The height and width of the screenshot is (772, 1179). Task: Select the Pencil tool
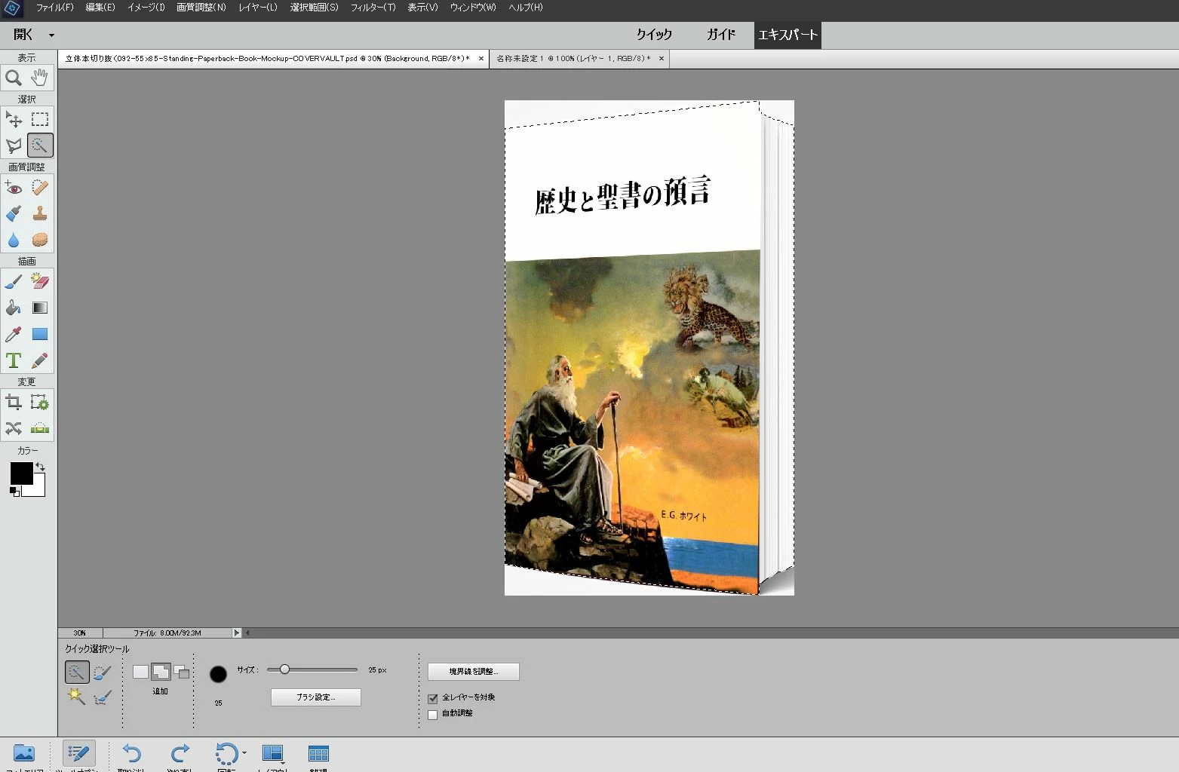click(x=39, y=360)
